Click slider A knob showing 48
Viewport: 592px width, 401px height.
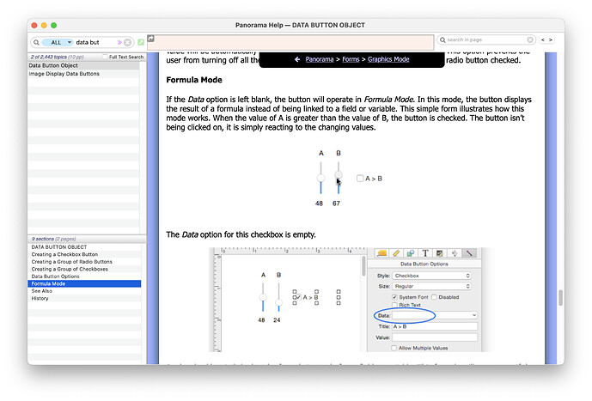pyautogui.click(x=320, y=178)
